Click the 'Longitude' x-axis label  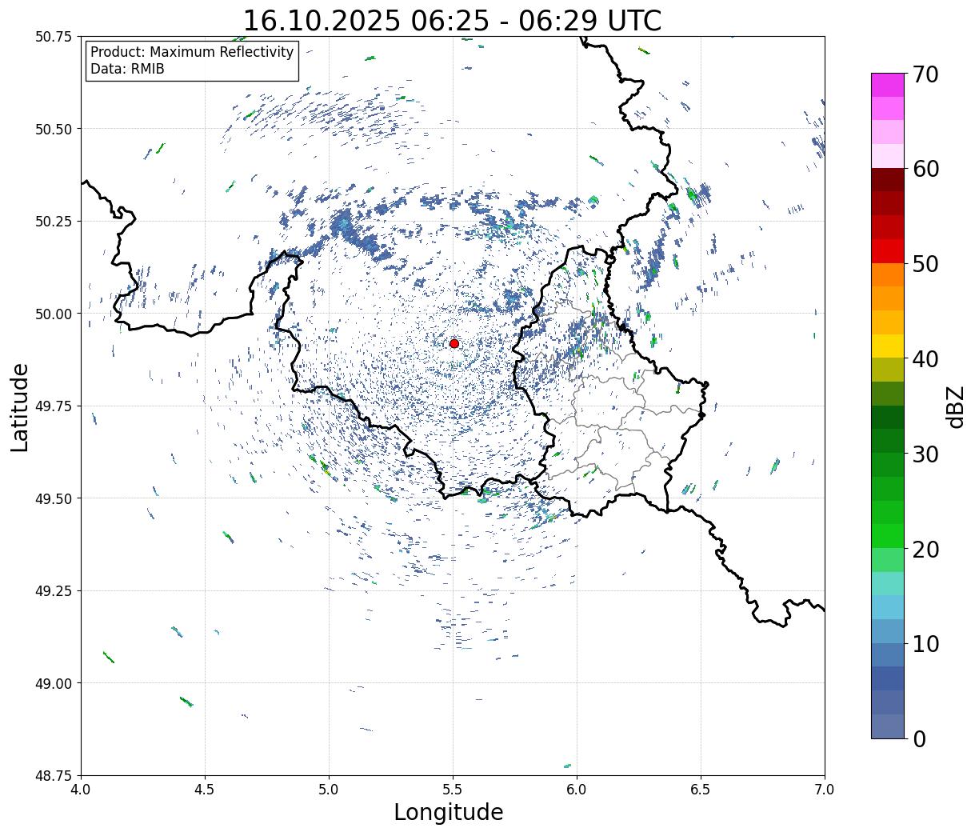click(x=449, y=812)
